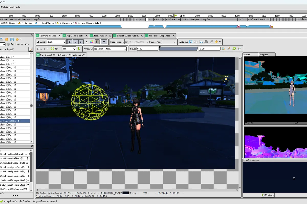Click the histogram icon beside range controls
The height and width of the screenshot is (204, 307).
tap(239, 49)
